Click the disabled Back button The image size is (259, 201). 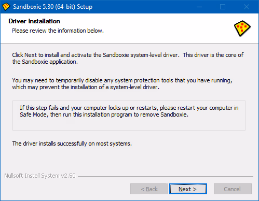click(149, 189)
